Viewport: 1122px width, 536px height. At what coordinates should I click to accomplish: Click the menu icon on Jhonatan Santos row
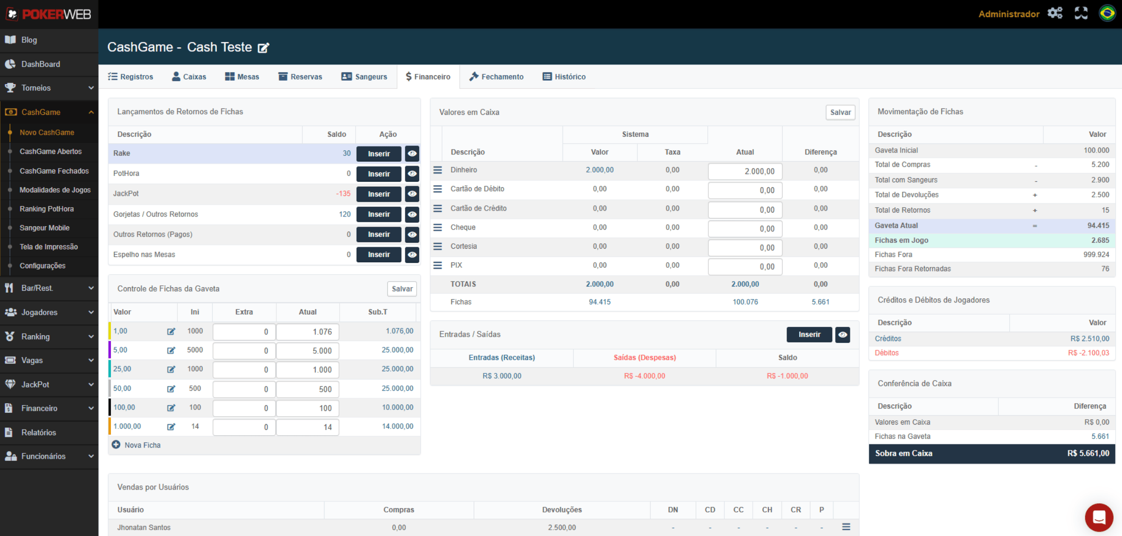pos(846,527)
